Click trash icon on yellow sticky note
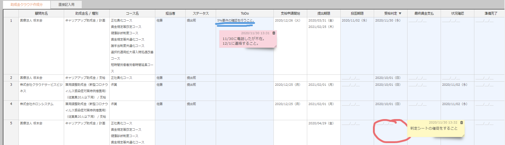The image size is (505, 145). [461, 123]
